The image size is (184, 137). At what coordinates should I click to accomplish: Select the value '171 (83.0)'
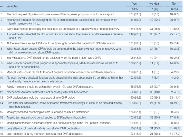pos(135,14)
